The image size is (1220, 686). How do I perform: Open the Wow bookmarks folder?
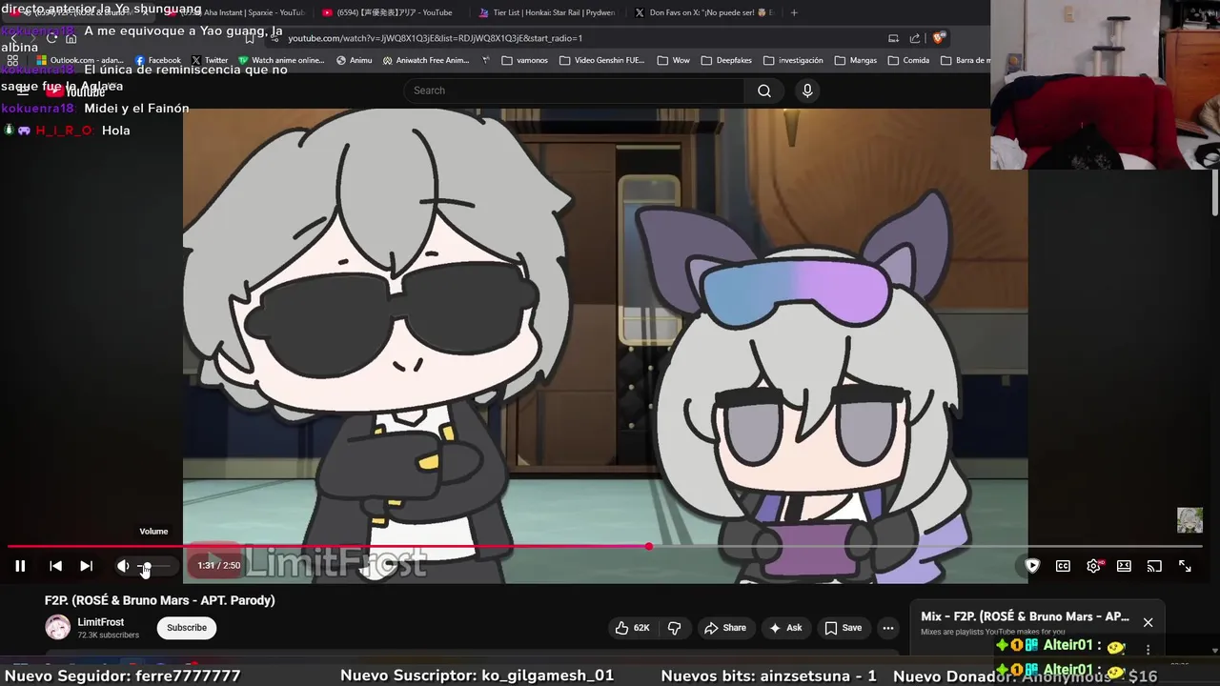click(673, 60)
